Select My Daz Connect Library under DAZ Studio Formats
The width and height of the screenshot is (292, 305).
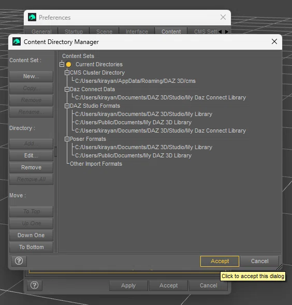point(160,130)
